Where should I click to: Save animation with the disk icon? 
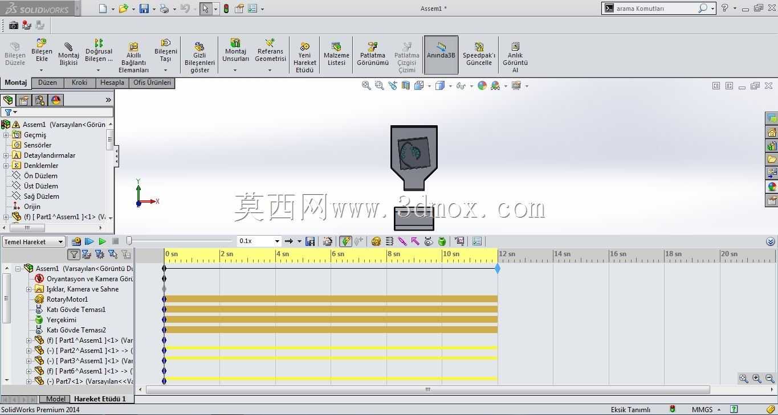click(x=310, y=241)
